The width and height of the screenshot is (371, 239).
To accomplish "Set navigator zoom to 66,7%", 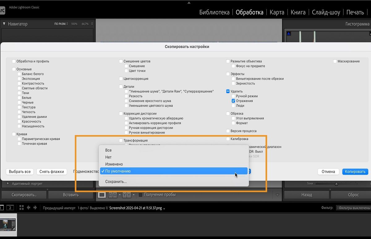I will (x=85, y=24).
